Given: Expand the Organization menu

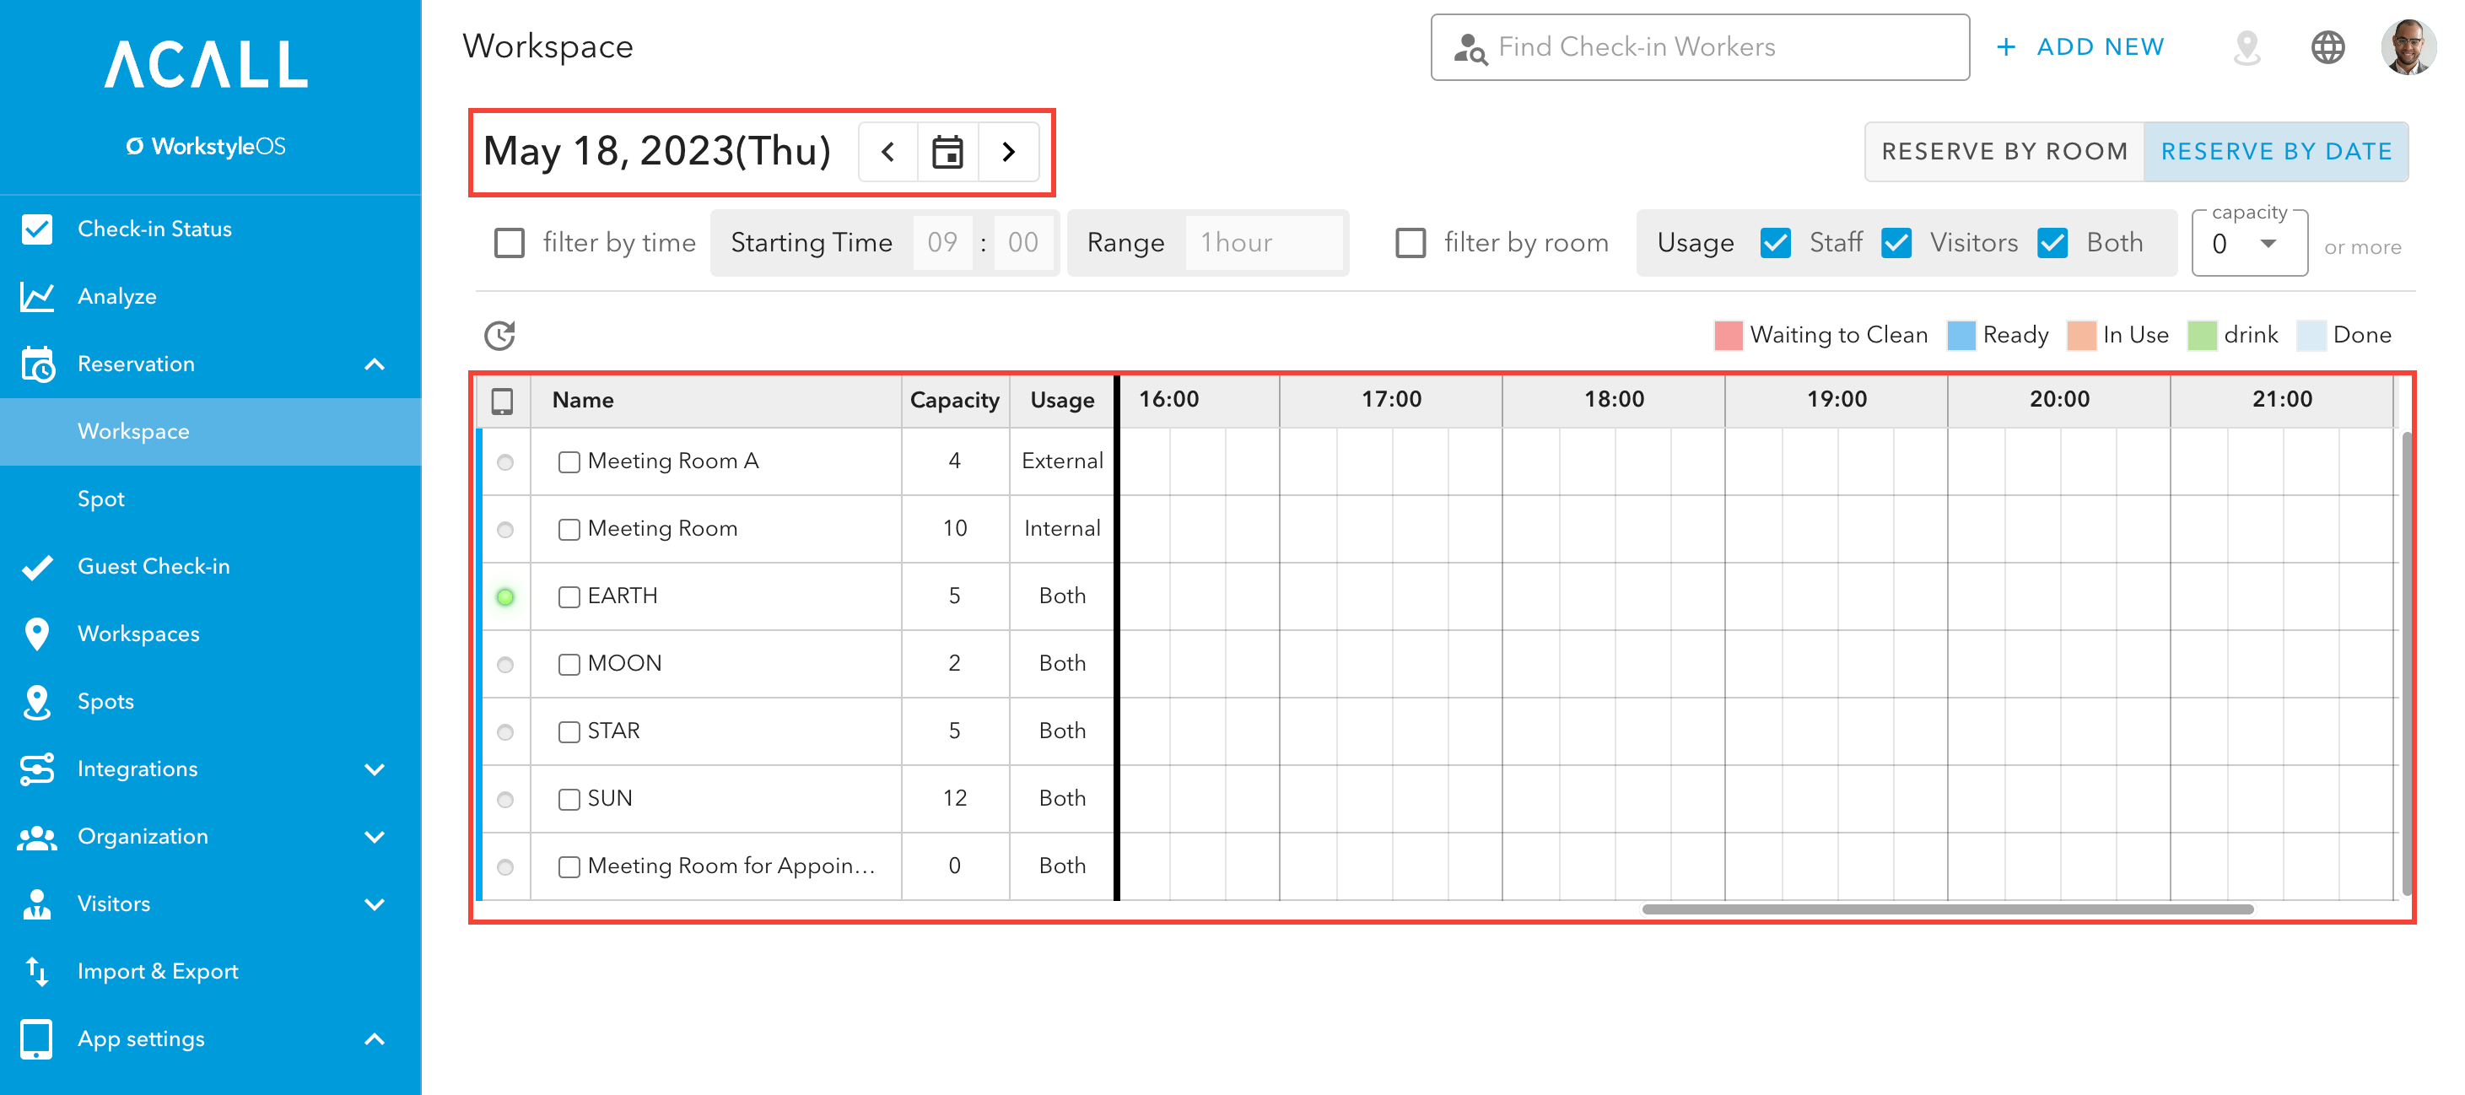Looking at the screenshot, I should 375,837.
